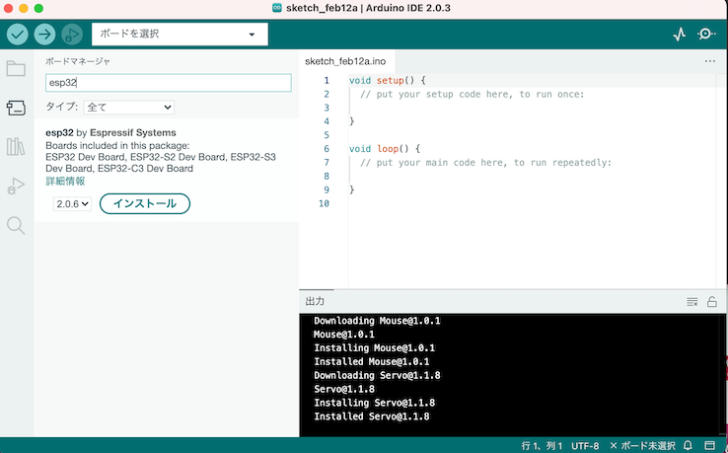Focus the board search field containing esp32
Image resolution: width=728 pixels, height=453 pixels.
coord(169,83)
